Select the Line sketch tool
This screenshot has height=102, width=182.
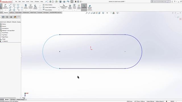pos(10,5)
